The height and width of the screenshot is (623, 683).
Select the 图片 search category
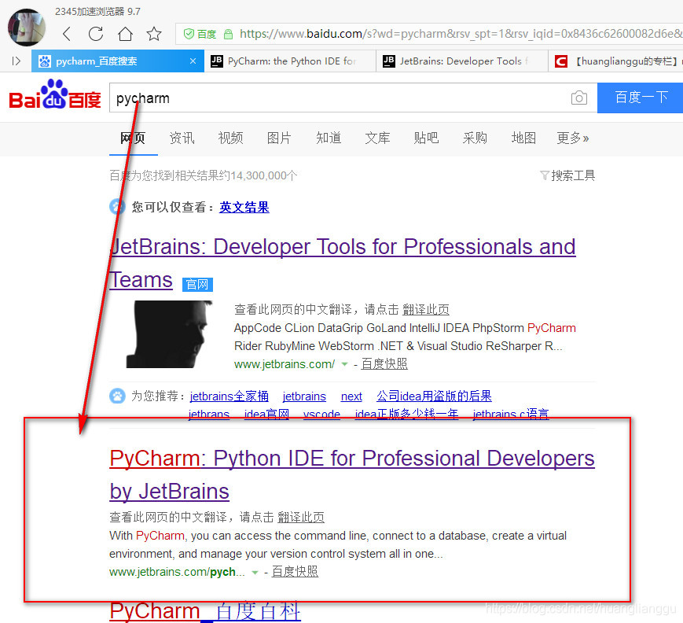(x=279, y=138)
